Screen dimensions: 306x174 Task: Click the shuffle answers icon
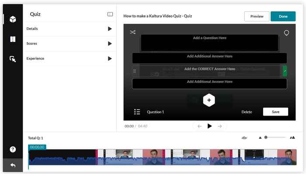coord(133,32)
